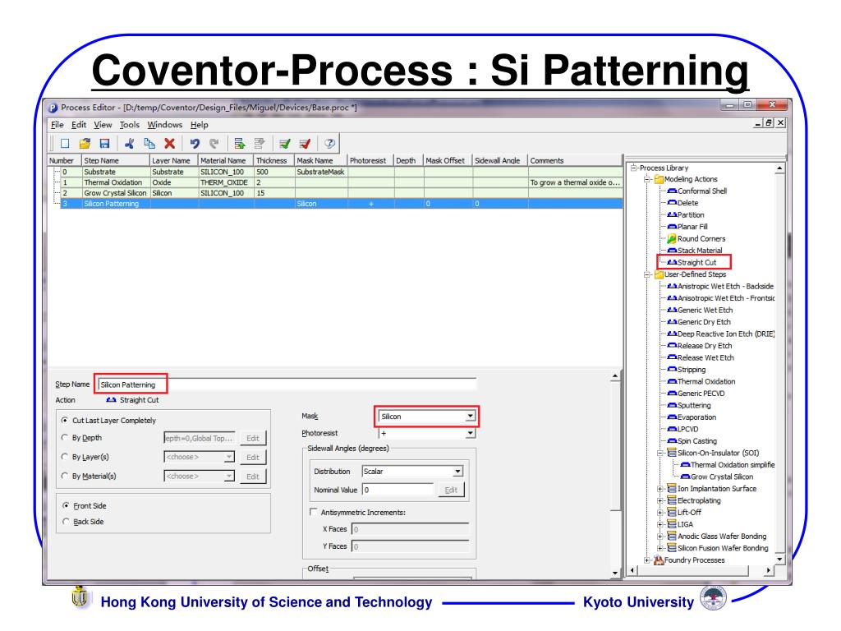
Task: Choose the By Layer(s) radio option
Action: click(65, 457)
